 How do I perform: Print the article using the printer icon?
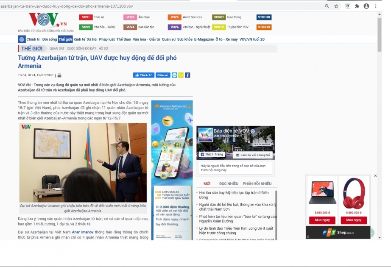59,75
